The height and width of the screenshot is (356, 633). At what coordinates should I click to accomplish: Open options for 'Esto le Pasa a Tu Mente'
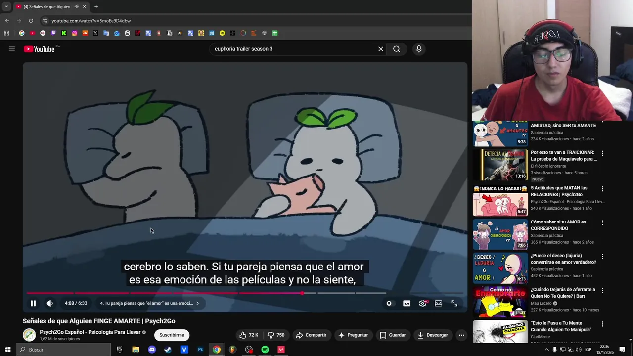602,324
